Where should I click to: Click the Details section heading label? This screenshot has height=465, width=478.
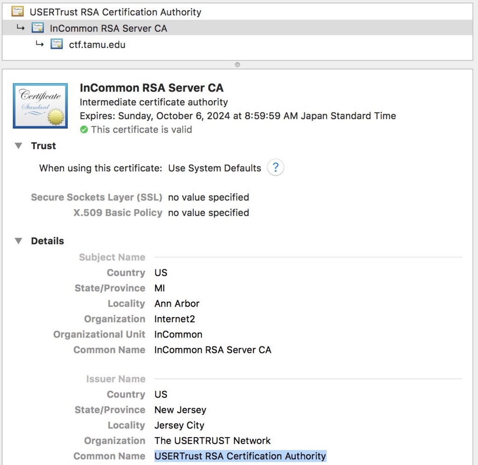click(x=48, y=241)
